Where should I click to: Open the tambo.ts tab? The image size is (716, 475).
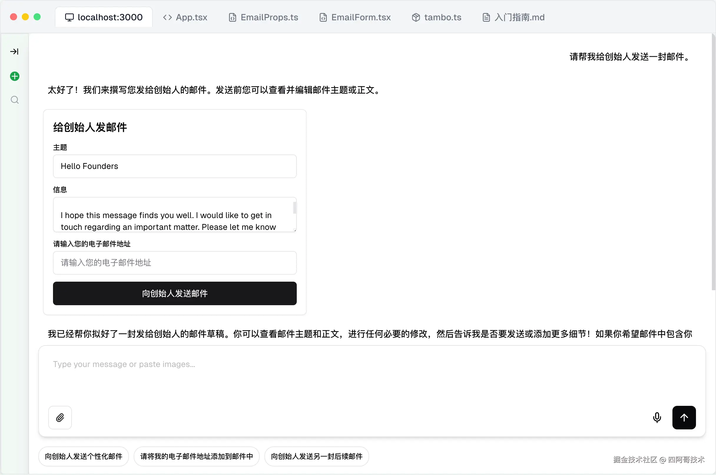tap(436, 17)
